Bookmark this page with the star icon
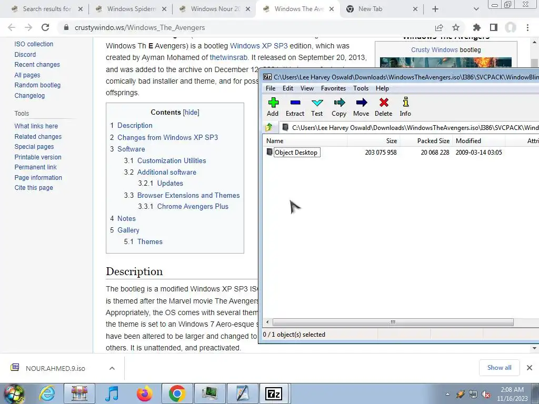 pos(456,27)
